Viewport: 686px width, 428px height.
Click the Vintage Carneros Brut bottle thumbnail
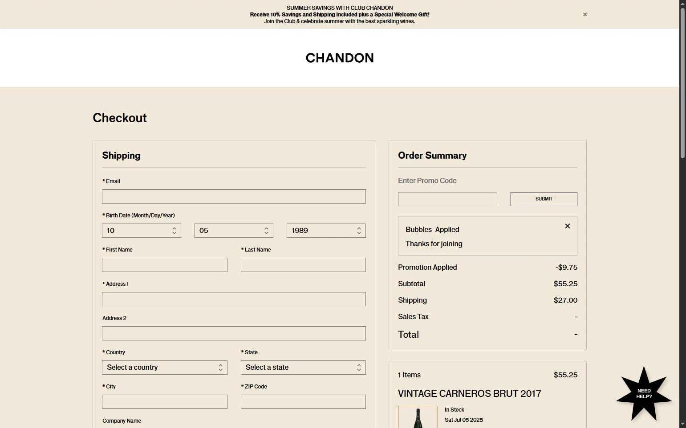click(x=418, y=417)
